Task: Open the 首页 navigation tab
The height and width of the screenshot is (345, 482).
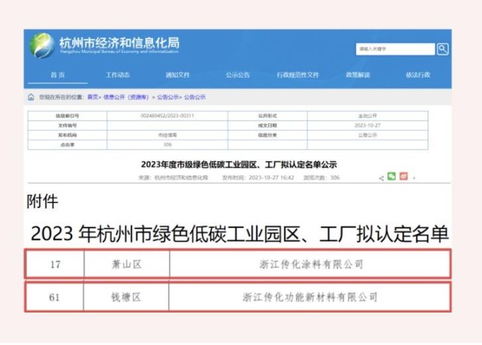Action: (x=58, y=75)
